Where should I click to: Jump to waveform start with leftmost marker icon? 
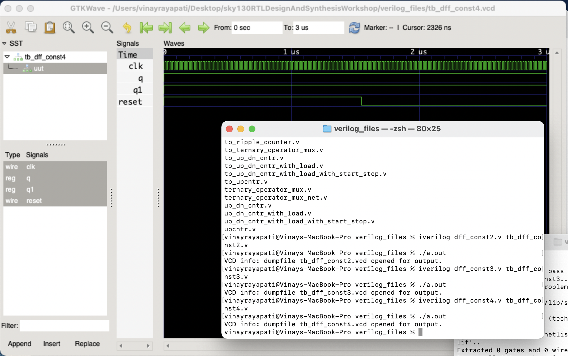146,28
